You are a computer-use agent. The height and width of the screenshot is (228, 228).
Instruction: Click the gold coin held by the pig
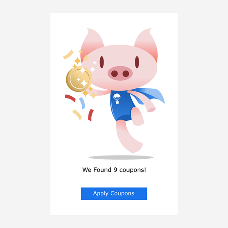pos(79,79)
